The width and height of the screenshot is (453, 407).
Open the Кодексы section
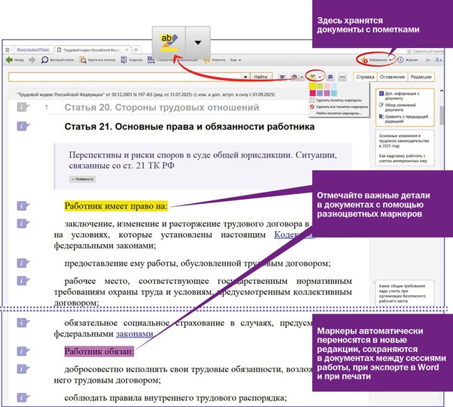coord(132,60)
